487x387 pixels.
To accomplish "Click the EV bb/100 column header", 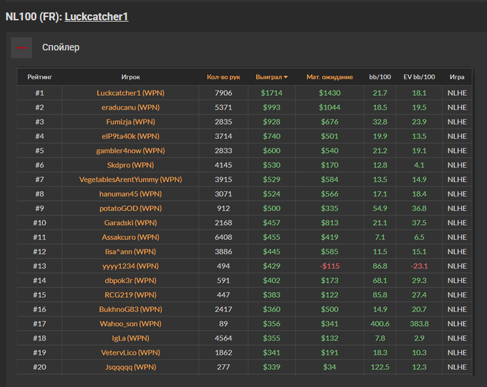I will point(419,77).
